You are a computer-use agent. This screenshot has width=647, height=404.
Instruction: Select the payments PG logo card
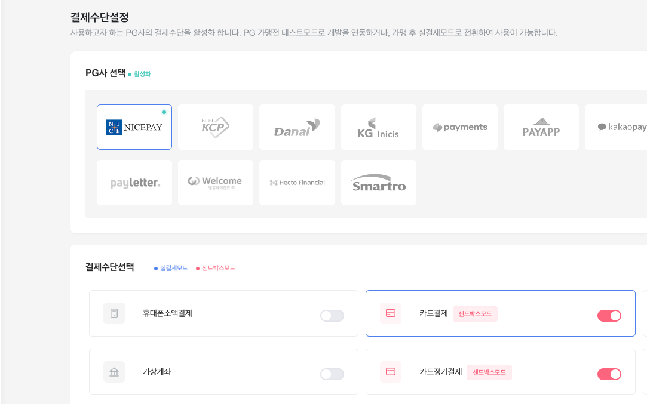(459, 127)
